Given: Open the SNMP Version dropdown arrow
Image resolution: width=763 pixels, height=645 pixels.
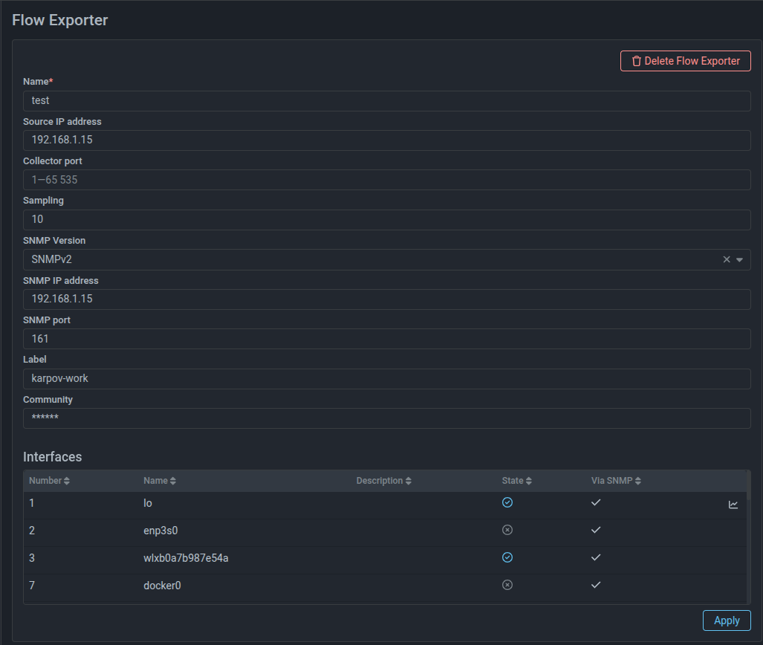Looking at the screenshot, I should tap(740, 260).
